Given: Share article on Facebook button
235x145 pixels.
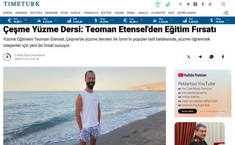Looking at the screenshot, I should pyautogui.click(x=223, y=57).
